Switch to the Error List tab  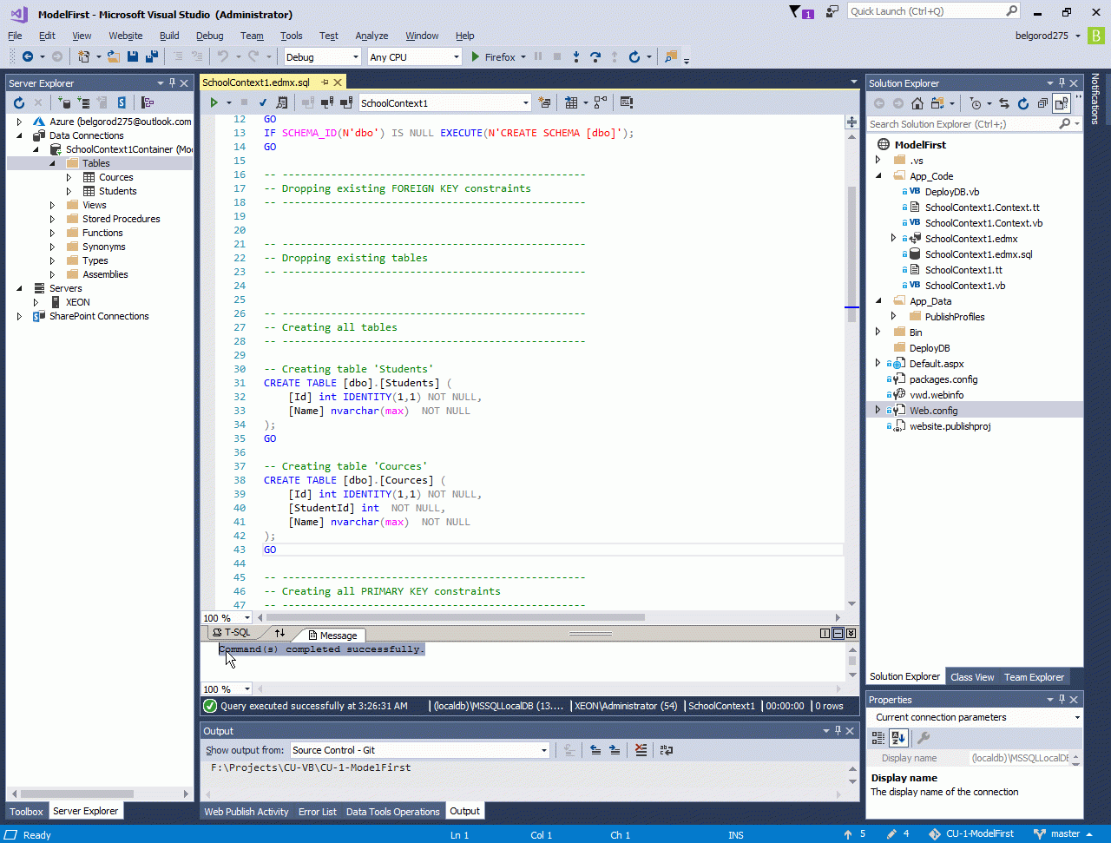[317, 812]
